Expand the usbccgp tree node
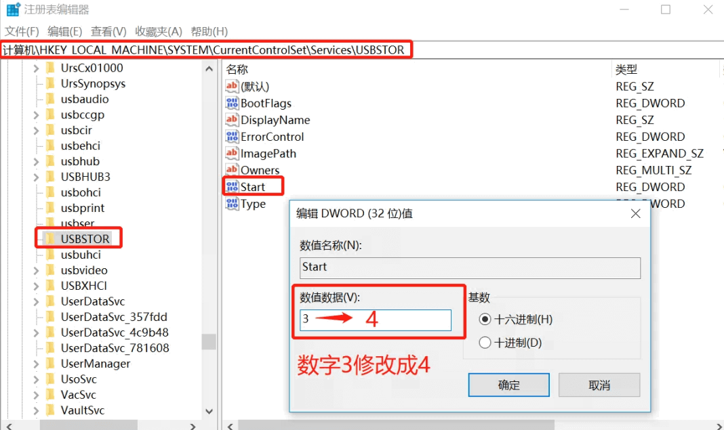The image size is (724, 430). point(36,115)
